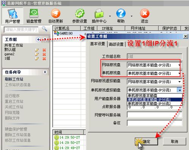This screenshot has width=189, height=150.
Task: Add a new workgroup with the plus icon
Action: 38,40
